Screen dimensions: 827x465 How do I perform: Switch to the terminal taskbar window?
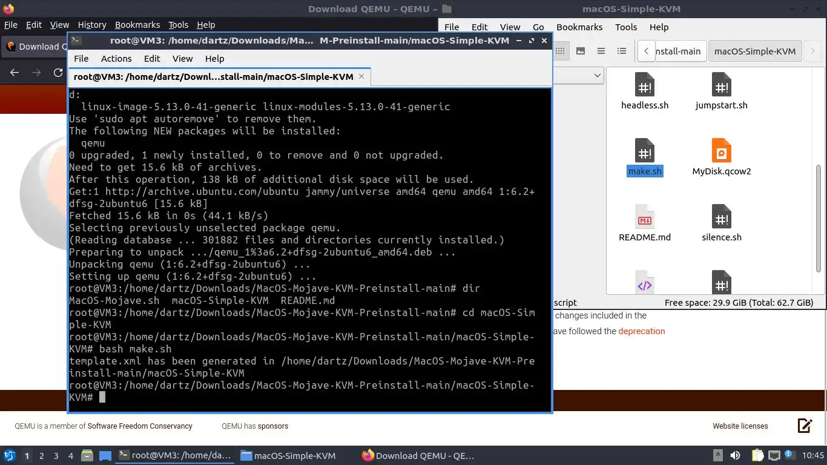click(x=174, y=455)
